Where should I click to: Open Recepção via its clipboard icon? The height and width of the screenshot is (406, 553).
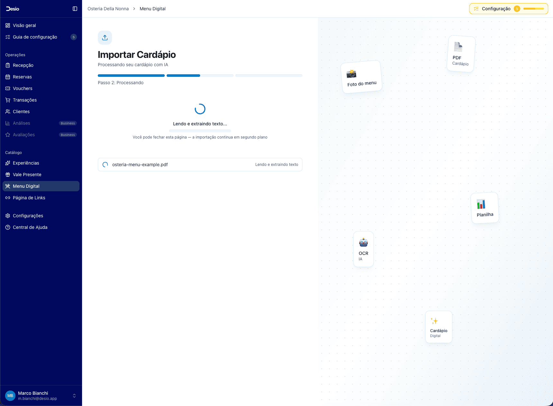pos(8,65)
